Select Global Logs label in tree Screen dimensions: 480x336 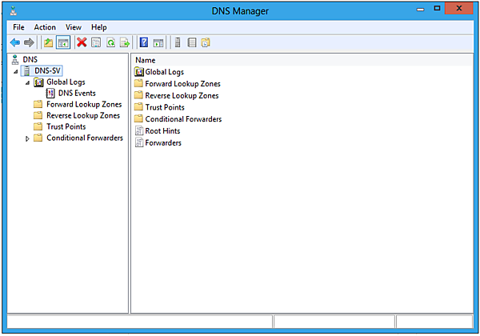point(66,82)
